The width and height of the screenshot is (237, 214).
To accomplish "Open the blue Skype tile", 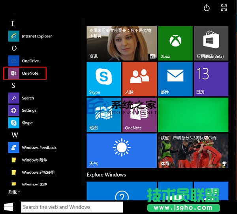I will [x=103, y=79].
